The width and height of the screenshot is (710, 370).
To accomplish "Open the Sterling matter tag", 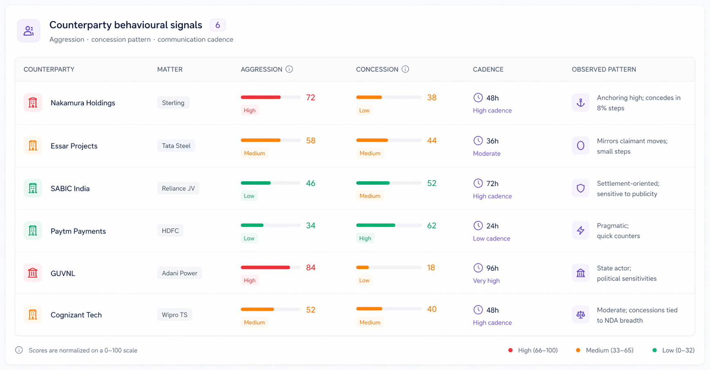I will [x=173, y=103].
